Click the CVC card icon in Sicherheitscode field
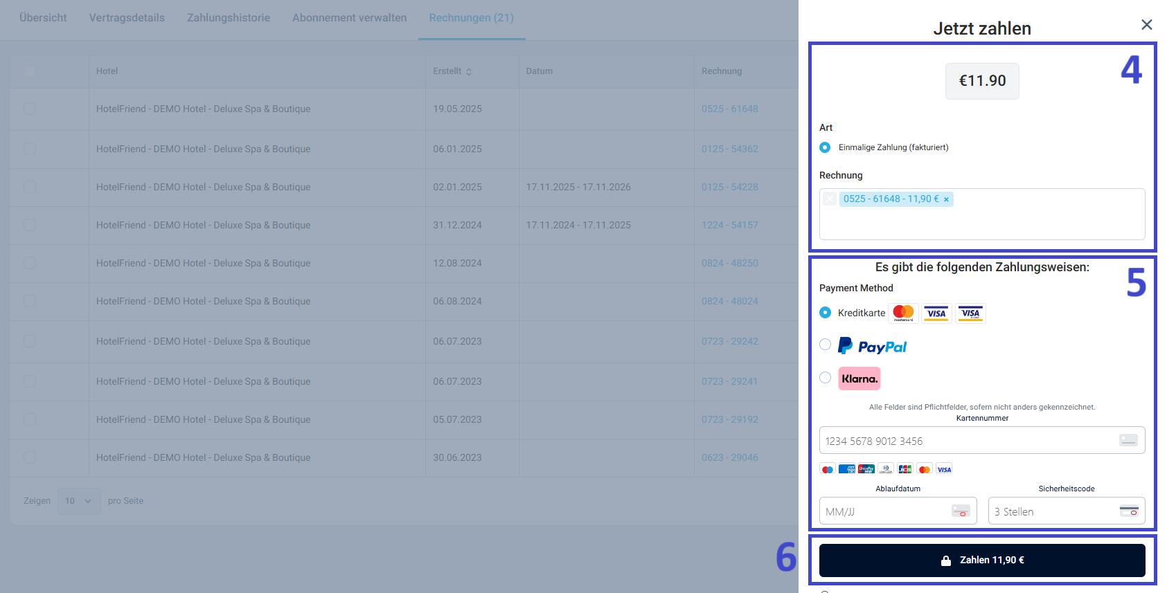Image resolution: width=1167 pixels, height=593 pixels. [x=1129, y=511]
